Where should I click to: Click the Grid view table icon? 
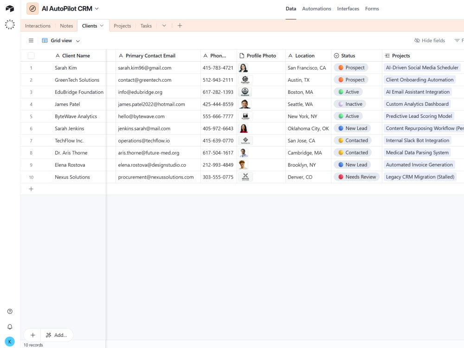(x=45, y=40)
